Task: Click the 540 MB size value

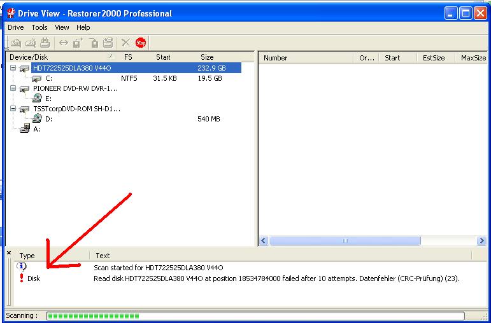Action: click(x=209, y=119)
